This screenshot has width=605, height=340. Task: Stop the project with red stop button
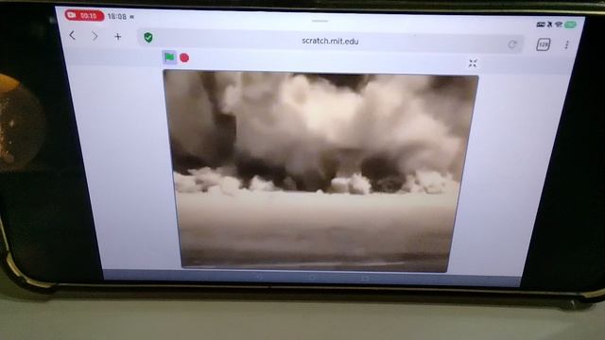click(x=184, y=59)
